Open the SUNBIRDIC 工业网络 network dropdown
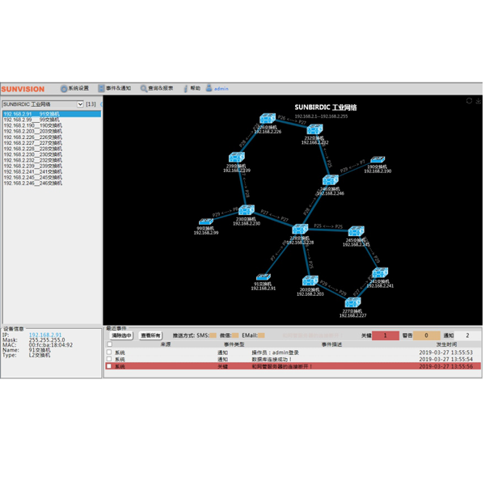 click(43, 104)
